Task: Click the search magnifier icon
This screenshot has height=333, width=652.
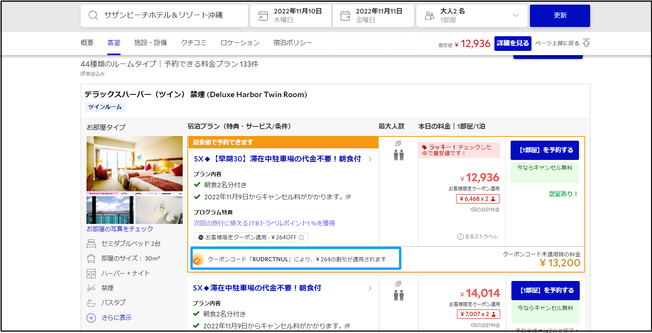Action: (93, 15)
